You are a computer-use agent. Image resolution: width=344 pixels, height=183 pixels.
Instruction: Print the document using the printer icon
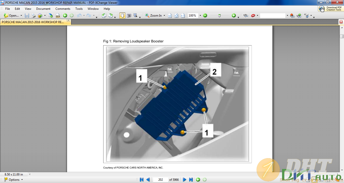[33, 16]
